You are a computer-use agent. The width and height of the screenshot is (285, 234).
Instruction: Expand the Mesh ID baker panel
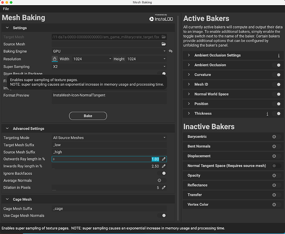[x=189, y=85]
